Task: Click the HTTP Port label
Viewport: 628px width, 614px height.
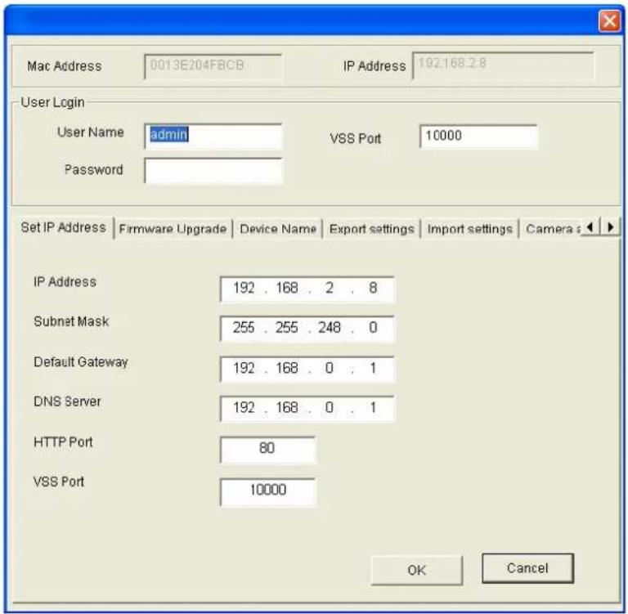Action: coord(63,442)
